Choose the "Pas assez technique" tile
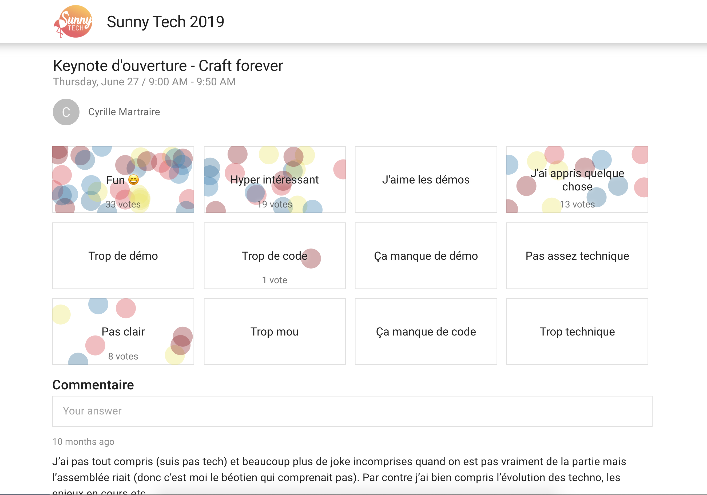 577,256
